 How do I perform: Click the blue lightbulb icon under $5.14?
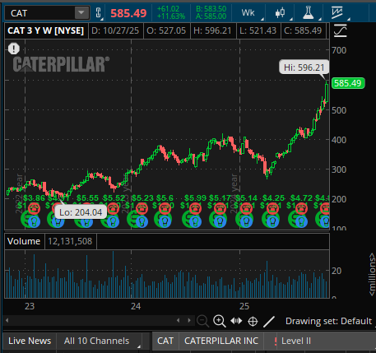pyautogui.click(x=246, y=221)
